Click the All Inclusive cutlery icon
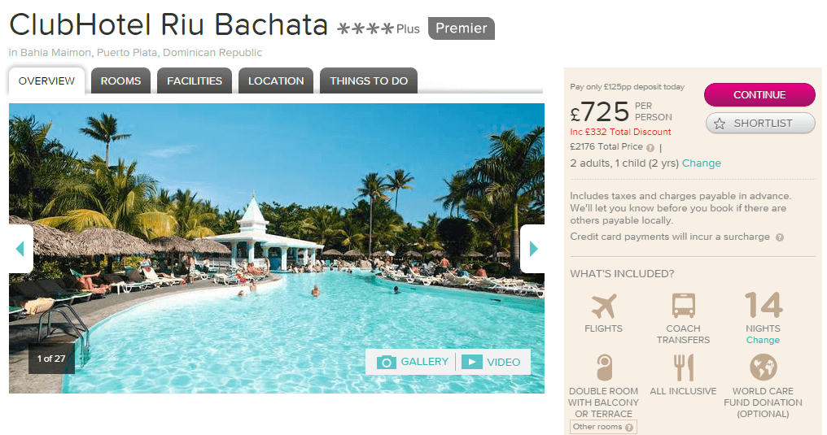The height and width of the screenshot is (435, 827). (684, 367)
